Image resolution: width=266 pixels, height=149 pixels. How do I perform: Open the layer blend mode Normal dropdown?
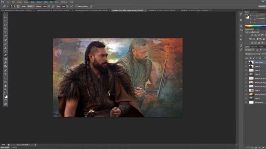coord(253,54)
